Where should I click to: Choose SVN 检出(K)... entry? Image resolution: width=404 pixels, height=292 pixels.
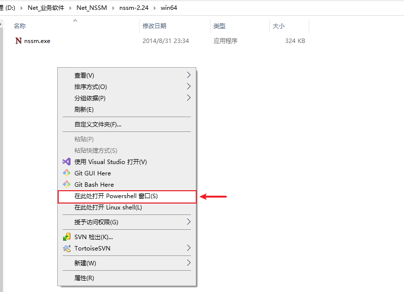point(126,237)
